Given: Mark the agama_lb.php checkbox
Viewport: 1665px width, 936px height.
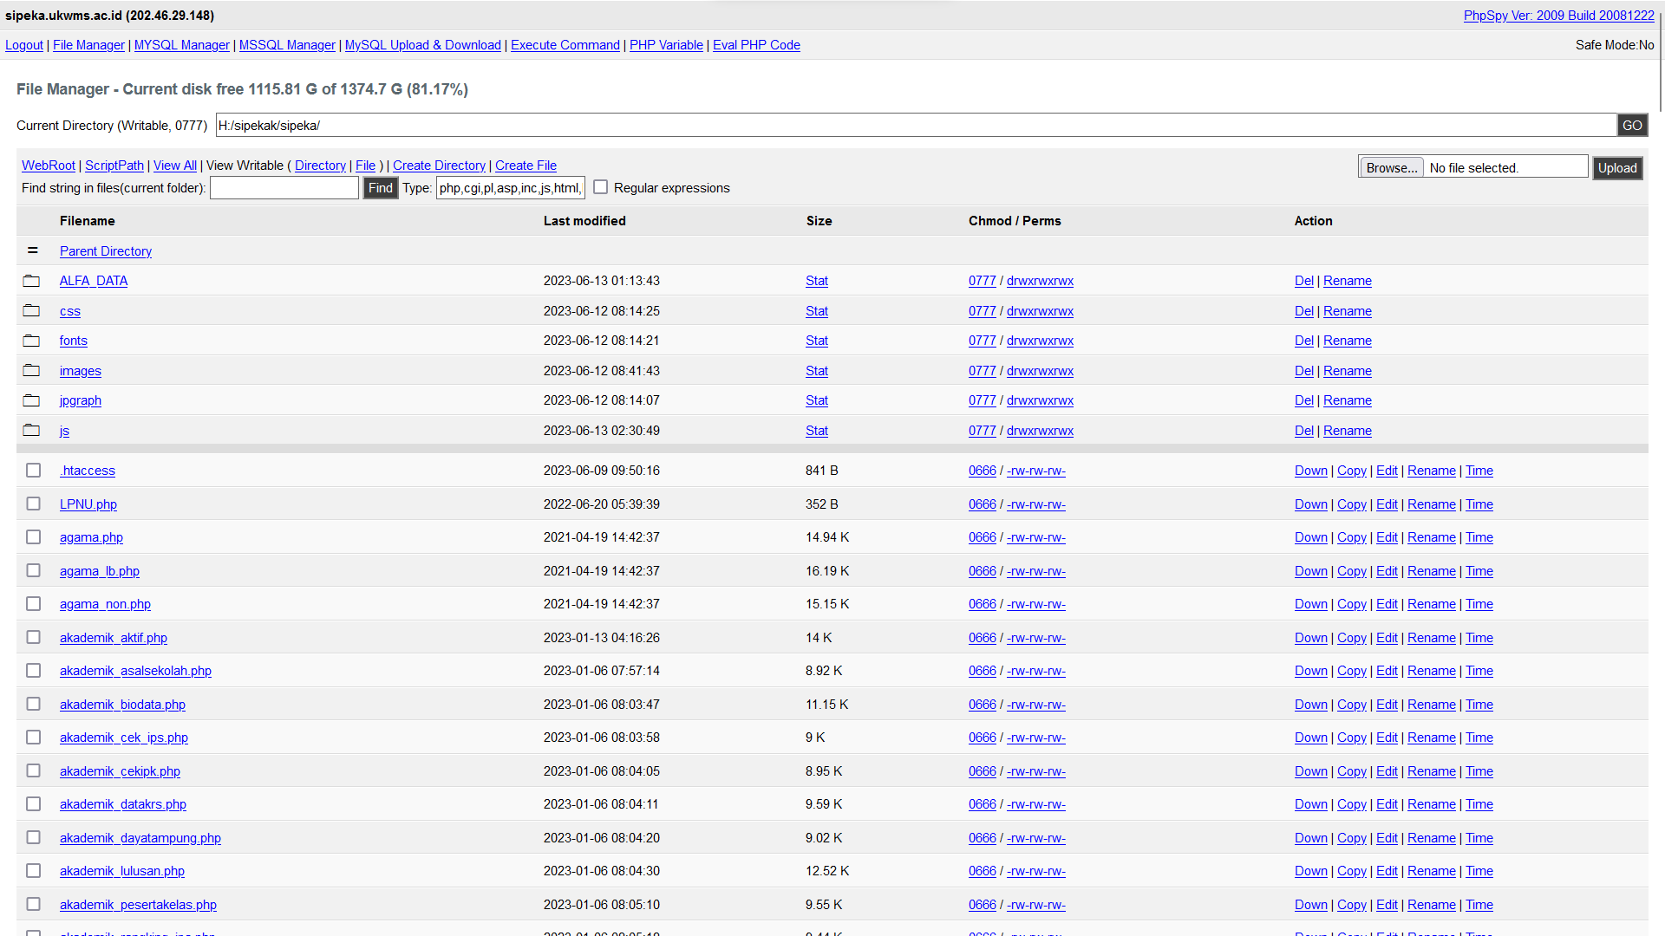Looking at the screenshot, I should [x=33, y=570].
